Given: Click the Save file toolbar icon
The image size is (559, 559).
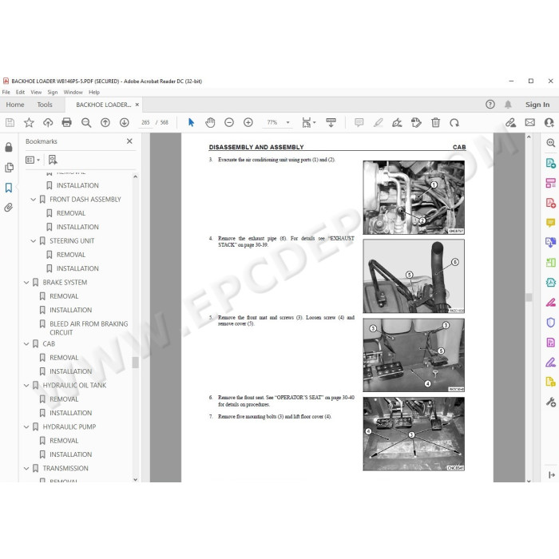Looking at the screenshot, I should [x=10, y=123].
